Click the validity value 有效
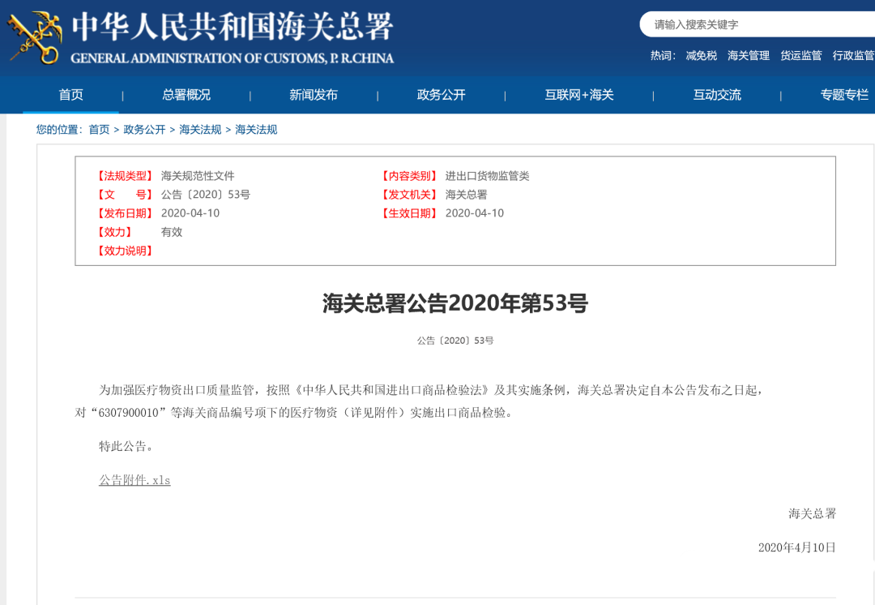Viewport: 875px width, 605px height. 171,232
